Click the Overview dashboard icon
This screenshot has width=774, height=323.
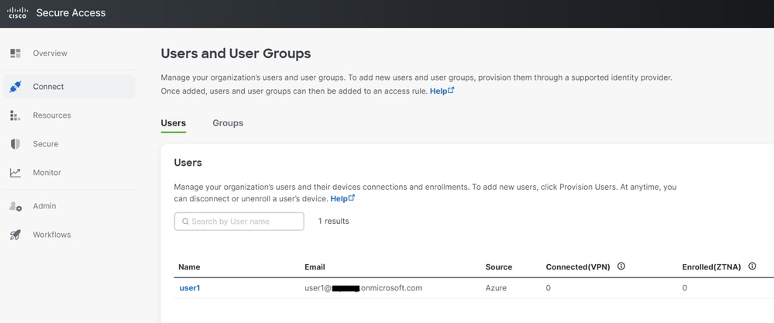15,53
